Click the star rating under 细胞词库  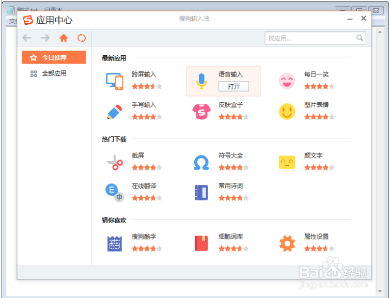click(233, 248)
